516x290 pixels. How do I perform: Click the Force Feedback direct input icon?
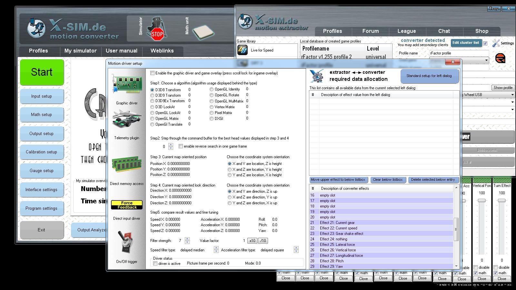point(127,205)
